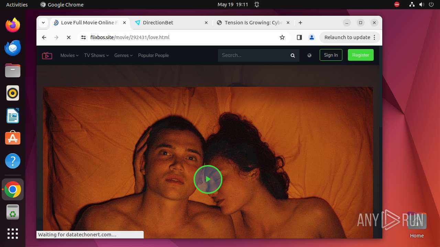
Task: Launch Thunderbird mail from the dock
Action: (13, 48)
